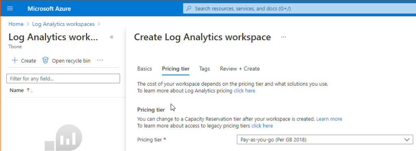The height and width of the screenshot is (151, 416).
Task: Click the Tbone directory text
Action: [15, 47]
